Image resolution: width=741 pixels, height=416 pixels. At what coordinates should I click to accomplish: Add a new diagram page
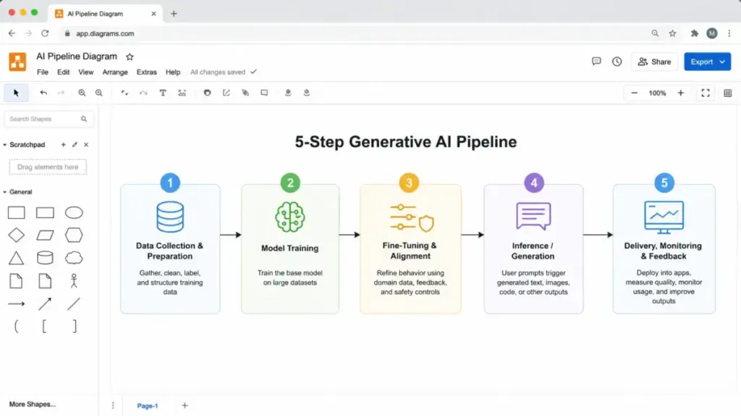point(185,405)
